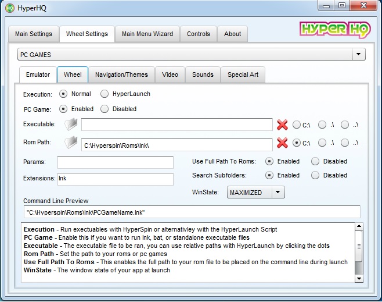Choose ..\ relative path for Executable

pyautogui.click(x=345, y=125)
